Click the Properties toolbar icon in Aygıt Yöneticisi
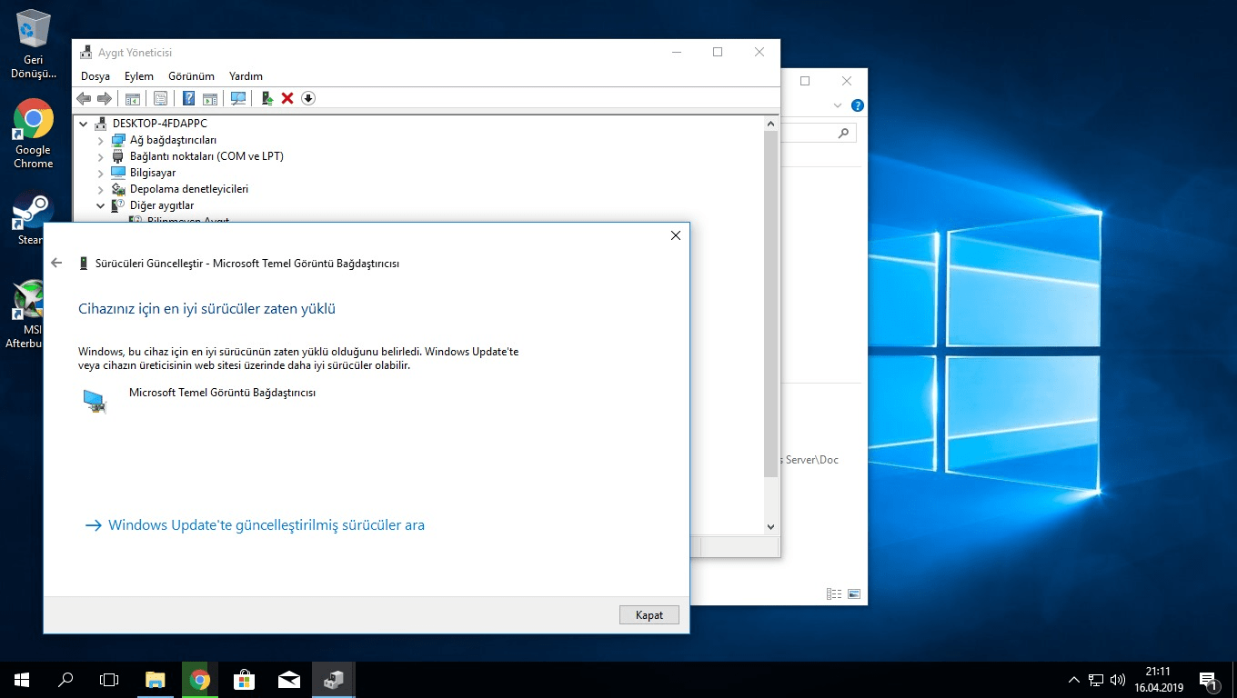This screenshot has height=698, width=1237. pyautogui.click(x=161, y=98)
